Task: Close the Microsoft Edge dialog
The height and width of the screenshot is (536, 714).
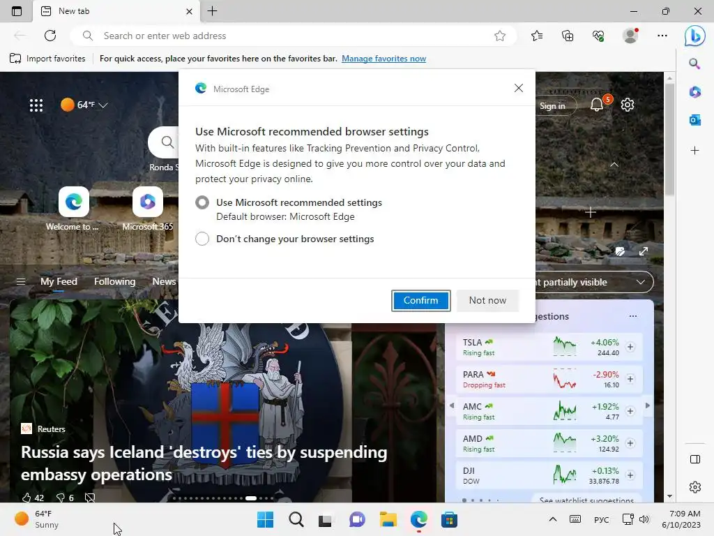Action: coord(518,88)
